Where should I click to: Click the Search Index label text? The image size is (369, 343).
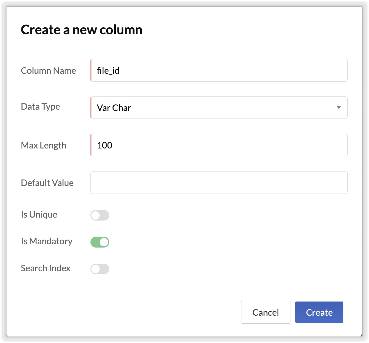45,268
